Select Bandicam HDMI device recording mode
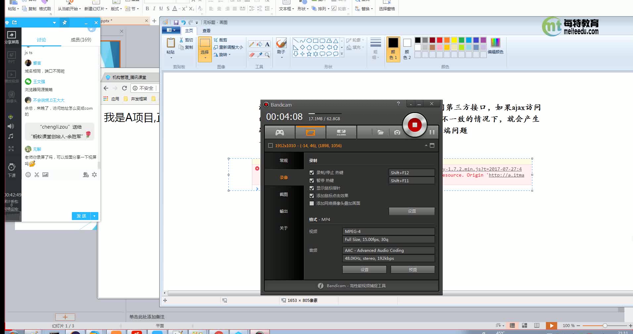Image resolution: width=633 pixels, height=334 pixels. pyautogui.click(x=341, y=133)
